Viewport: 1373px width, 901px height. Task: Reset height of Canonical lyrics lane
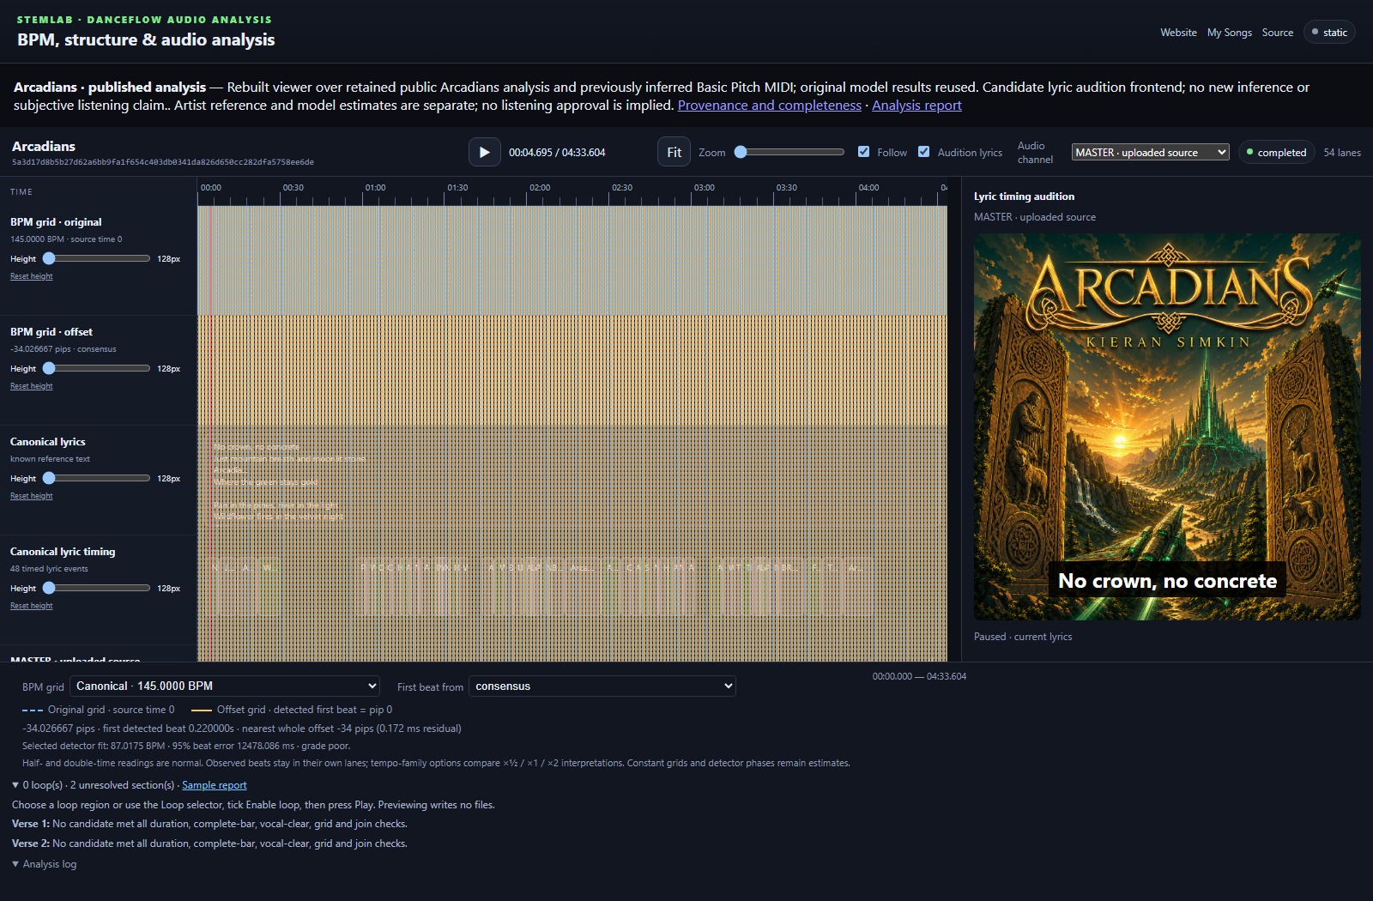tap(31, 496)
